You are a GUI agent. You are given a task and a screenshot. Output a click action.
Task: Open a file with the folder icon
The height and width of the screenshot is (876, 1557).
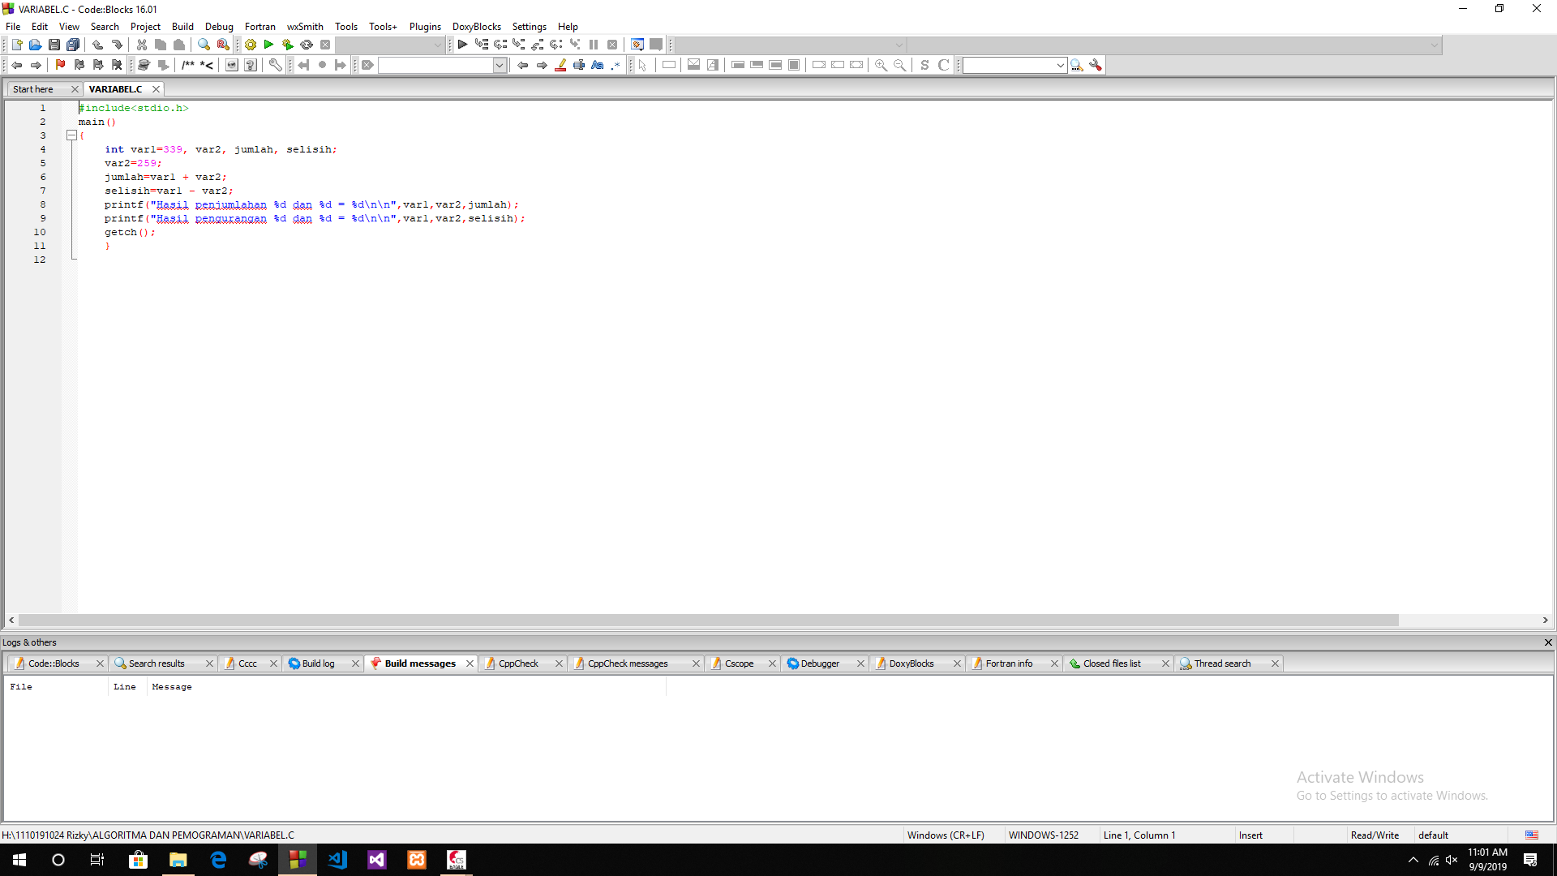pos(35,45)
